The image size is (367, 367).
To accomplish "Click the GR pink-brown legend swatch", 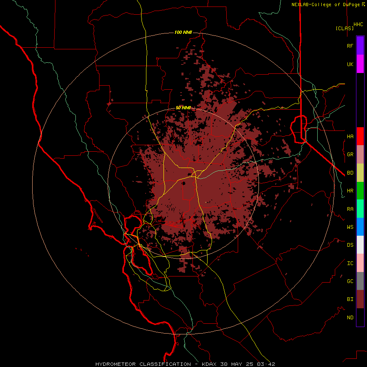I will coord(360,155).
